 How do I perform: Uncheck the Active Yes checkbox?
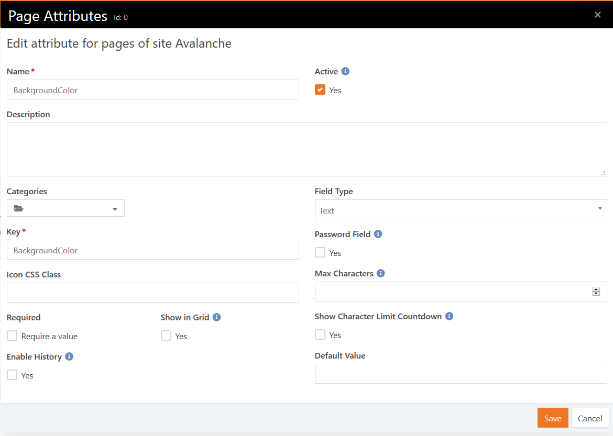(x=320, y=90)
